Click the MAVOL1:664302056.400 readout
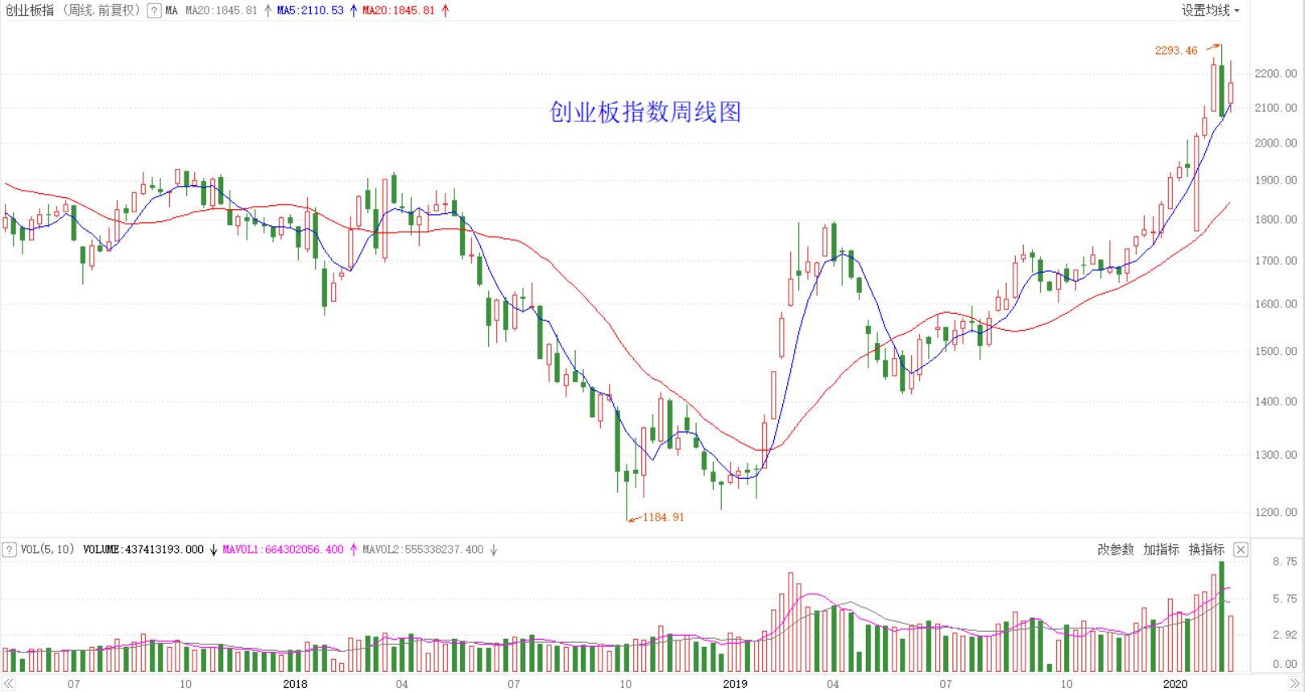The width and height of the screenshot is (1305, 692). click(x=283, y=550)
